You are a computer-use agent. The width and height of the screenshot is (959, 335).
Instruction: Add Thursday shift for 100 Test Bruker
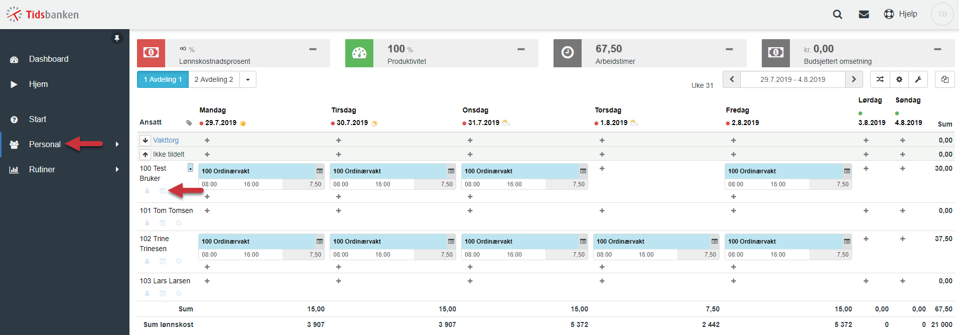click(602, 168)
